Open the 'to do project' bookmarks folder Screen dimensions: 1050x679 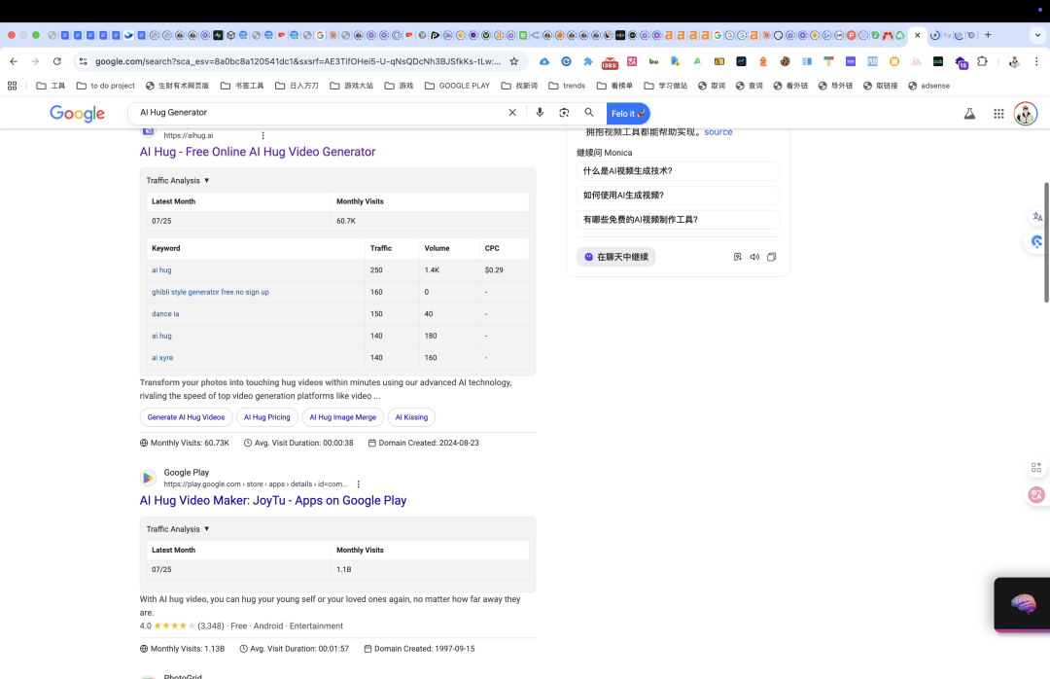[x=106, y=86]
